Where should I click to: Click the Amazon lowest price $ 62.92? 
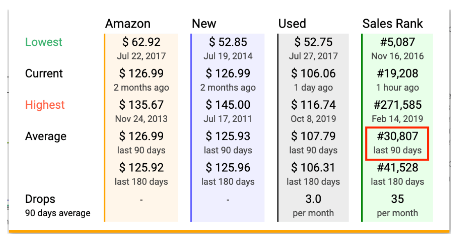pos(141,42)
